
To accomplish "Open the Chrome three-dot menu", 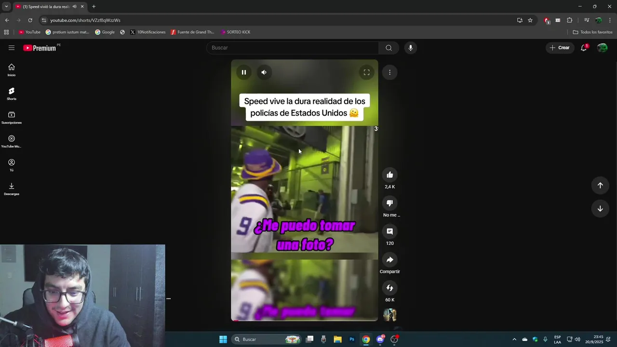I will tap(610, 20).
